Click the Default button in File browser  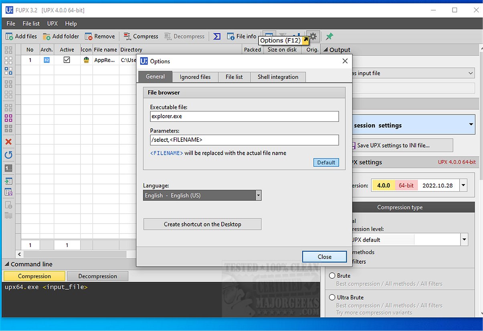(x=326, y=162)
